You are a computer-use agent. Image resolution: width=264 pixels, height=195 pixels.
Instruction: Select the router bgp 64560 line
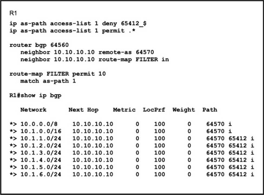(x=40, y=45)
